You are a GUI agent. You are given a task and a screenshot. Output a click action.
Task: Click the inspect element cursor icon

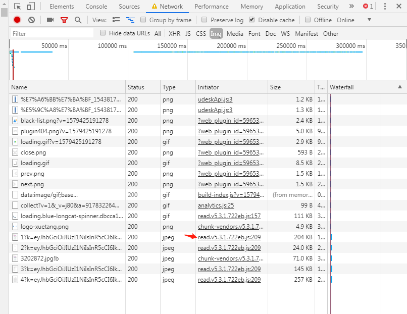(18, 7)
